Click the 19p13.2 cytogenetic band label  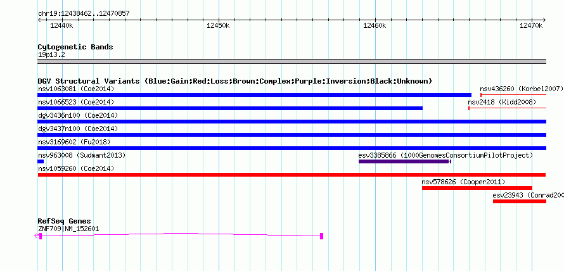[x=51, y=55]
